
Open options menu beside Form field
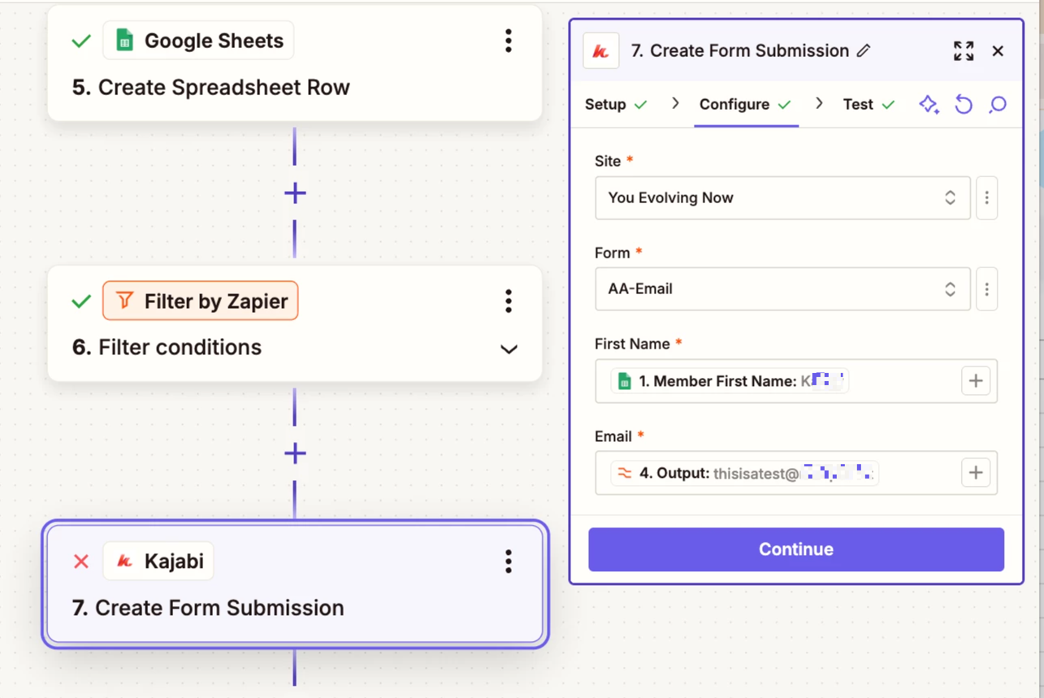(987, 288)
